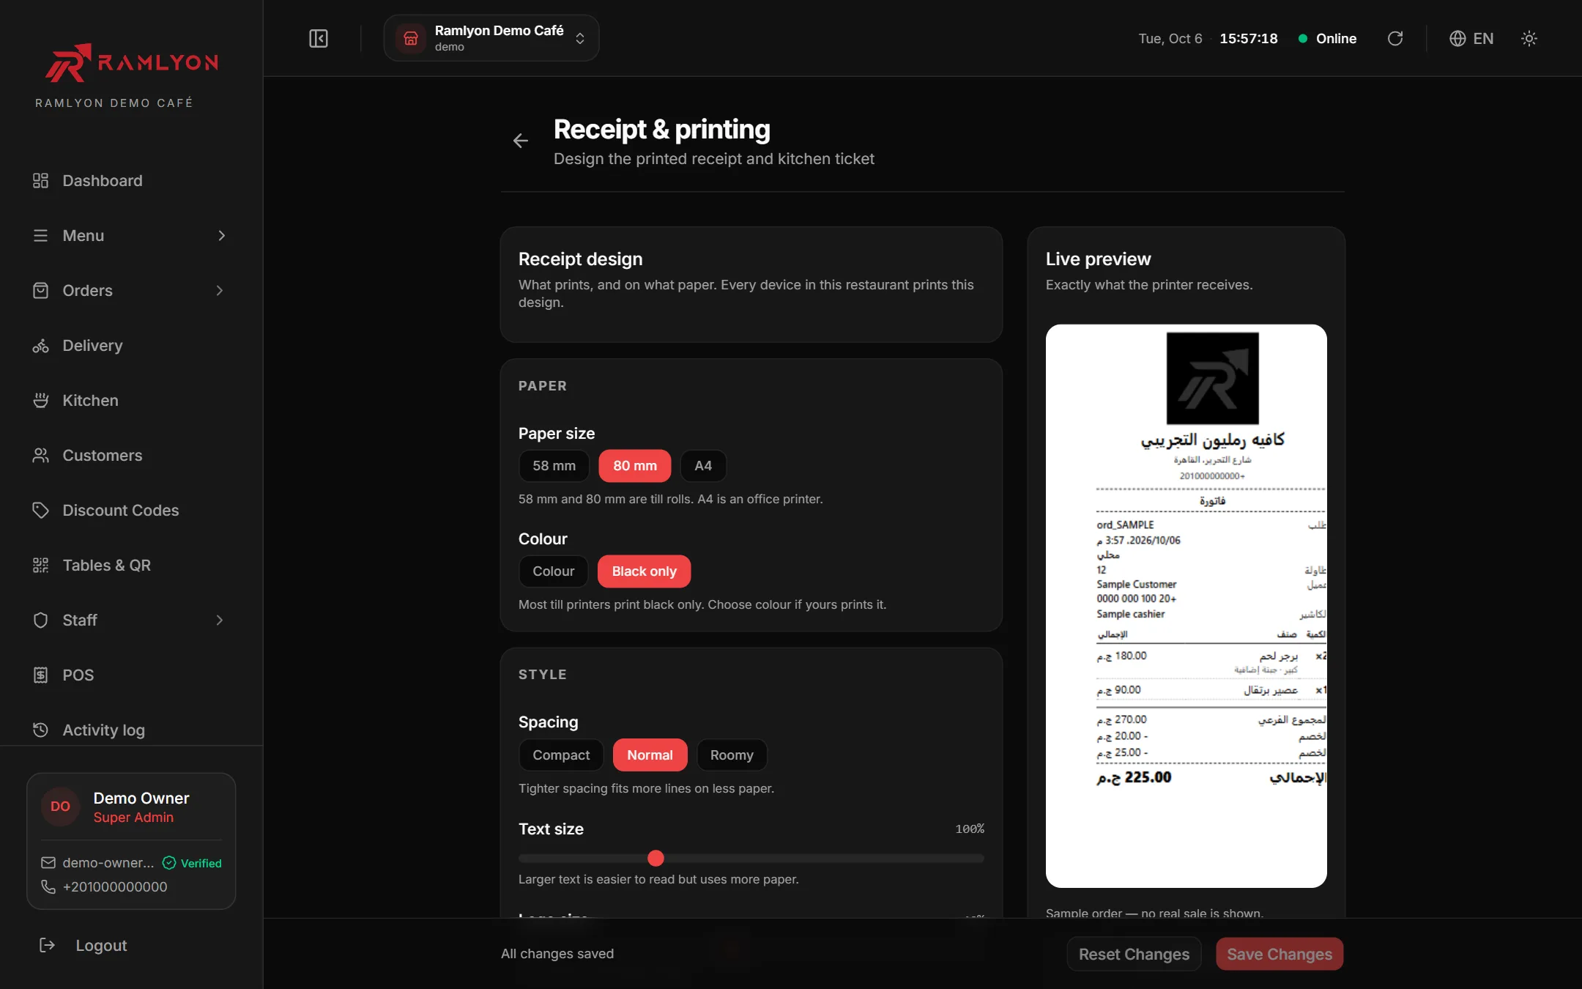This screenshot has width=1582, height=989.
Task: Open Discount Codes in the sidebar
Action: click(131, 510)
